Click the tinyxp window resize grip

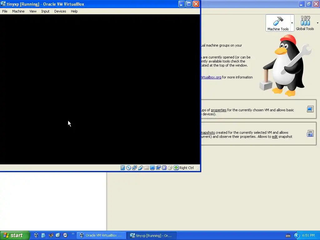tap(198, 168)
